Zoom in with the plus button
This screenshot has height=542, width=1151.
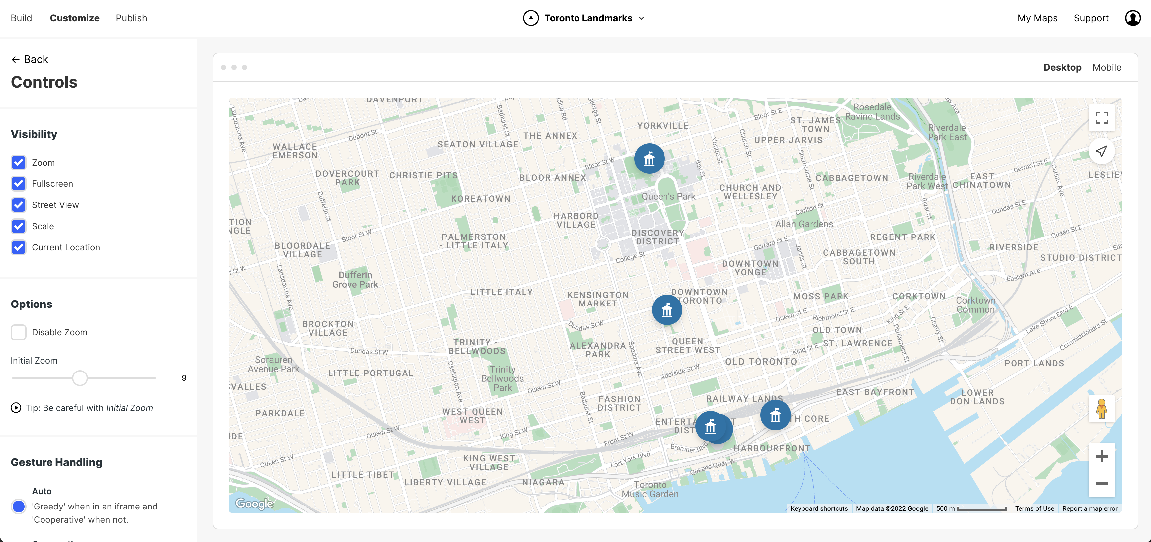(x=1102, y=456)
